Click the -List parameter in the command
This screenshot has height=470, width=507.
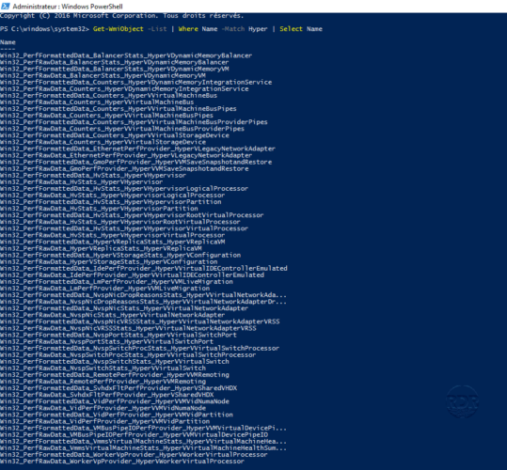[157, 29]
